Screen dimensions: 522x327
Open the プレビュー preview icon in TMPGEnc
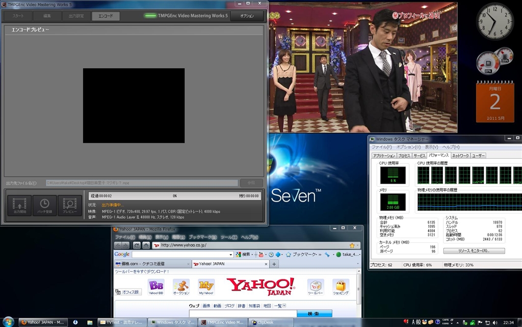(69, 205)
